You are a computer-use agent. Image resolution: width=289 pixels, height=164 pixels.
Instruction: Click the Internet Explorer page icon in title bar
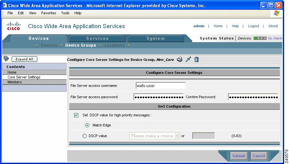click(5, 5)
